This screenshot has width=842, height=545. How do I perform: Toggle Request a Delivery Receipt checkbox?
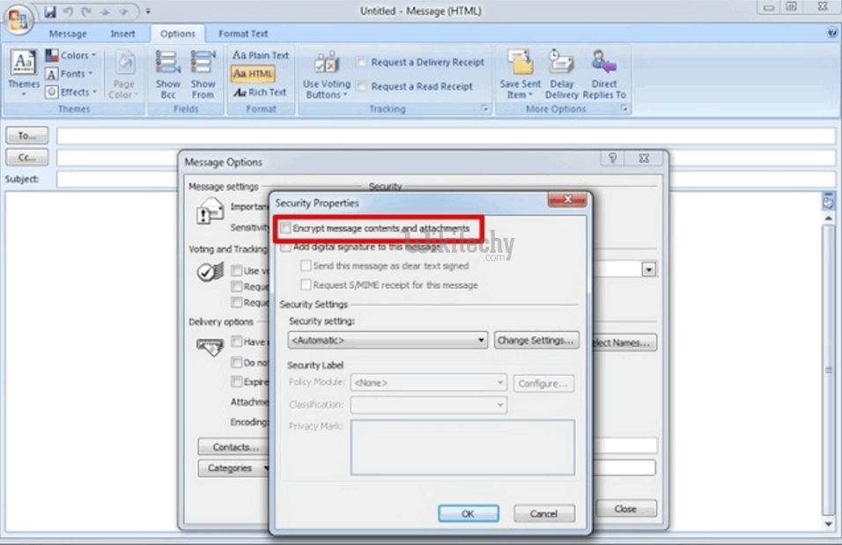[362, 63]
